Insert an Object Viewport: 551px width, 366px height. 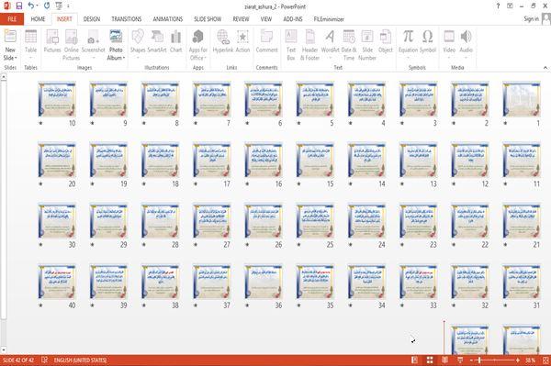pos(386,41)
